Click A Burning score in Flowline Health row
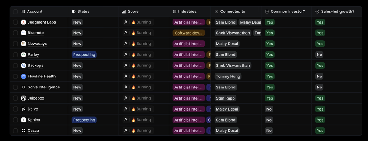368x141 pixels. 138,76
